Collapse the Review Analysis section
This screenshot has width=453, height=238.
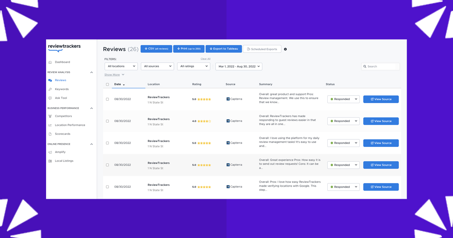coord(91,72)
